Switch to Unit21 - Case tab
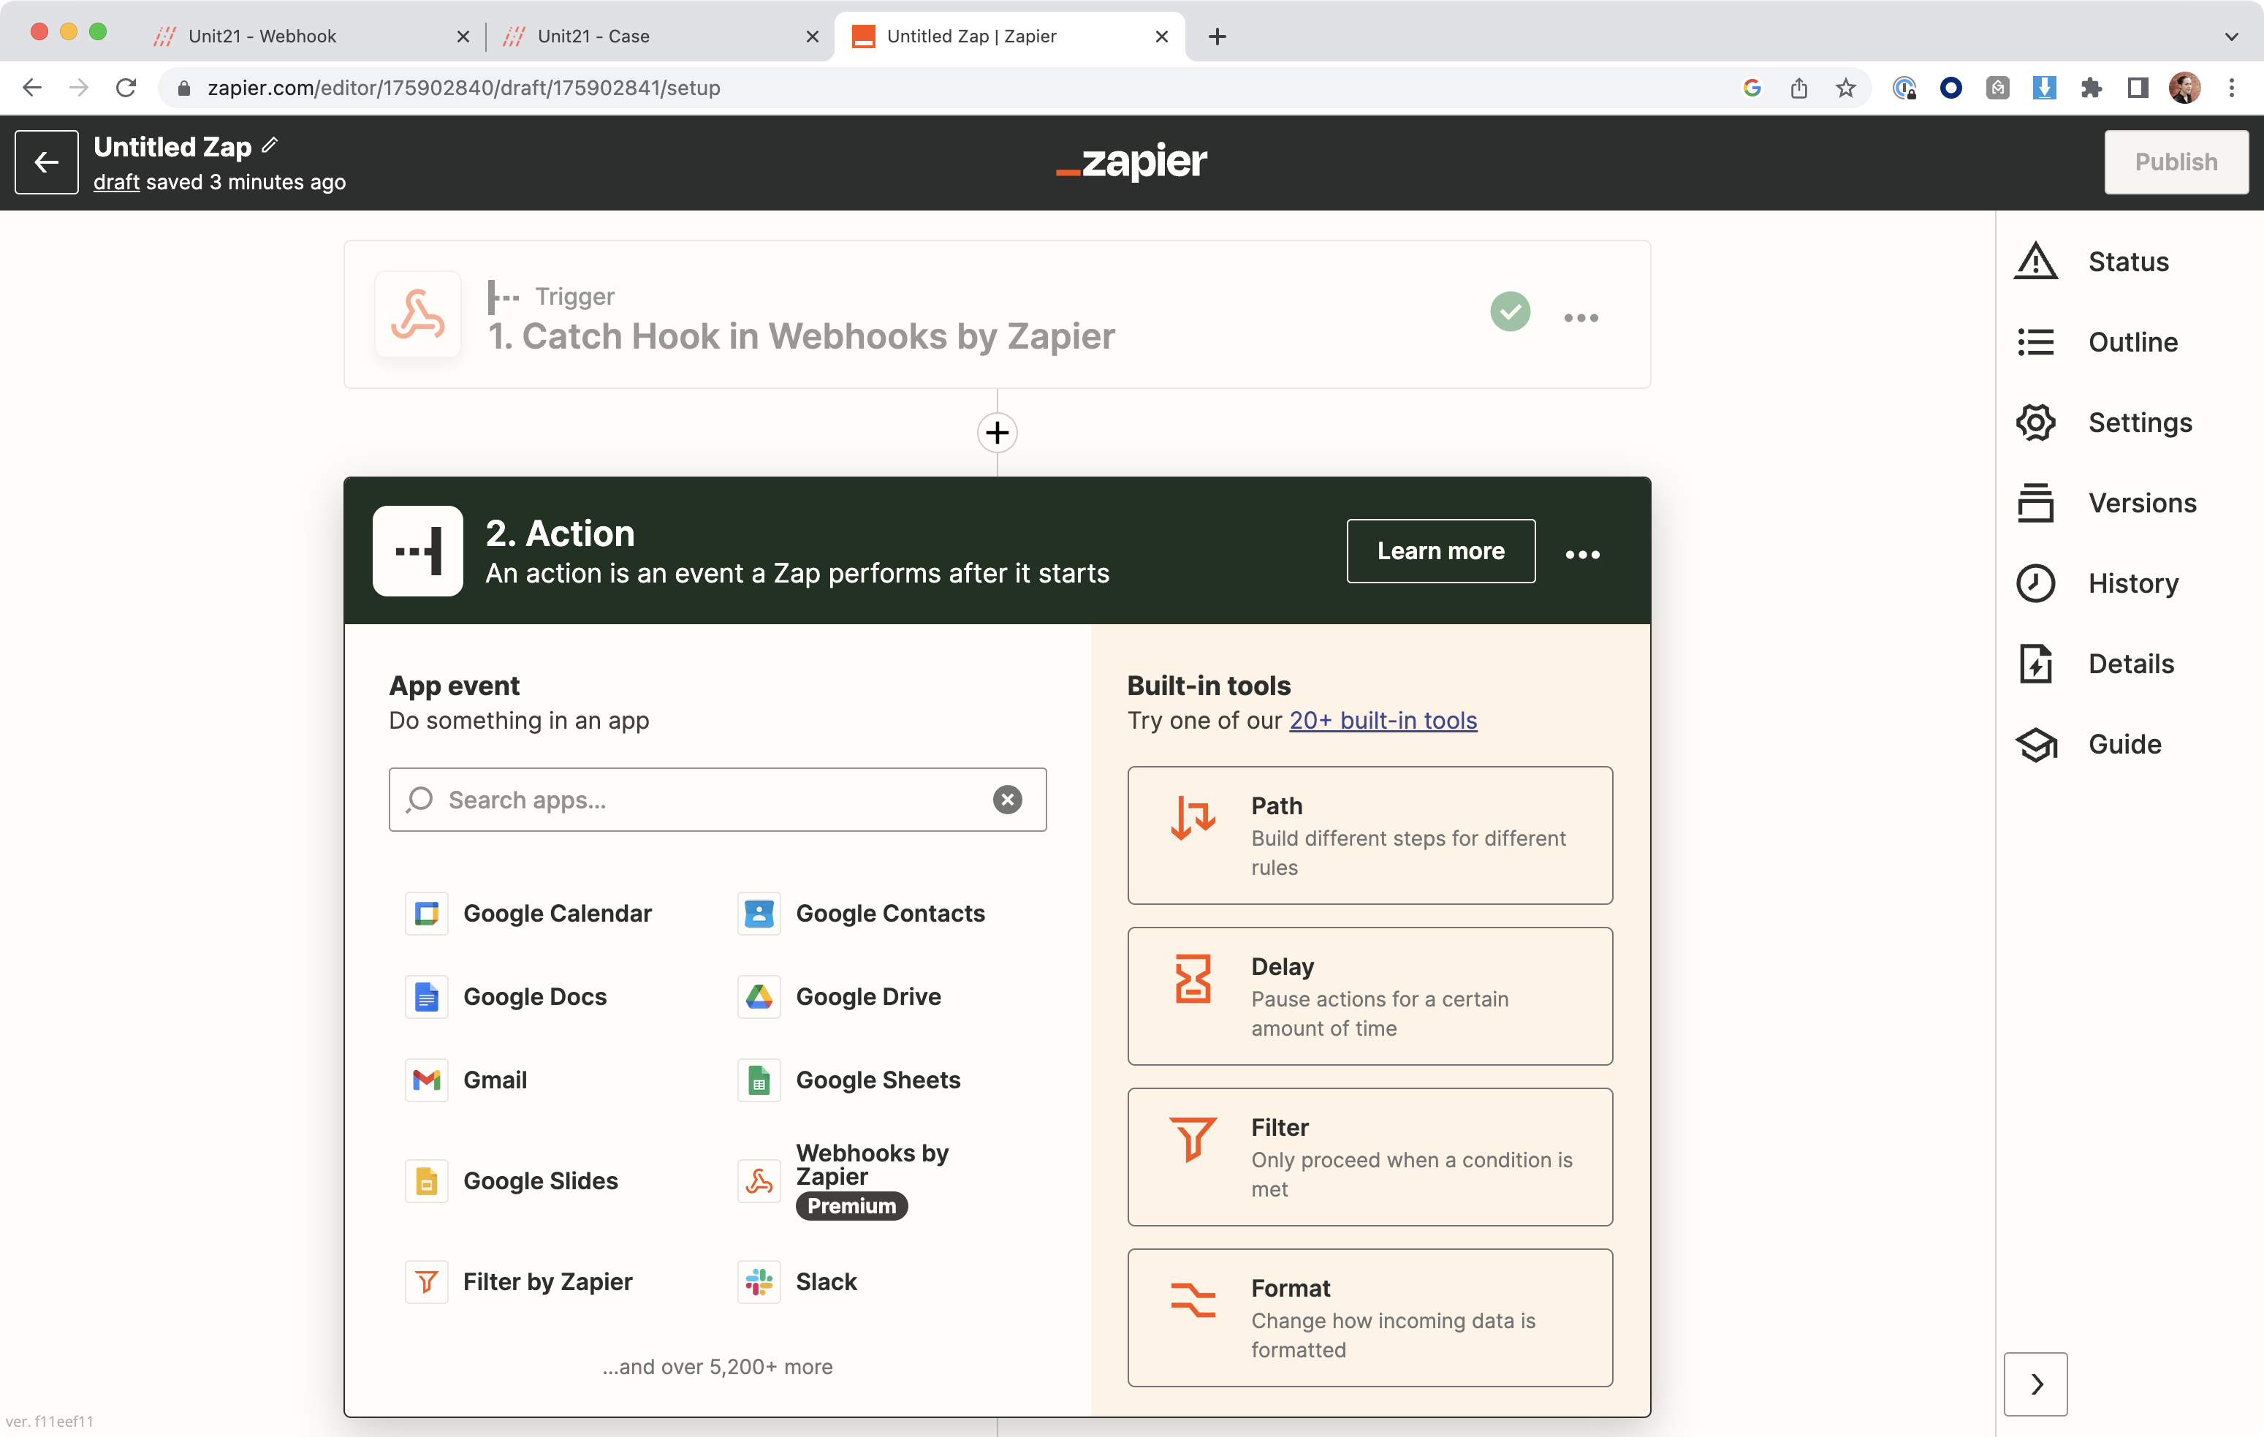Screen dimensions: 2264x1437 point(593,36)
